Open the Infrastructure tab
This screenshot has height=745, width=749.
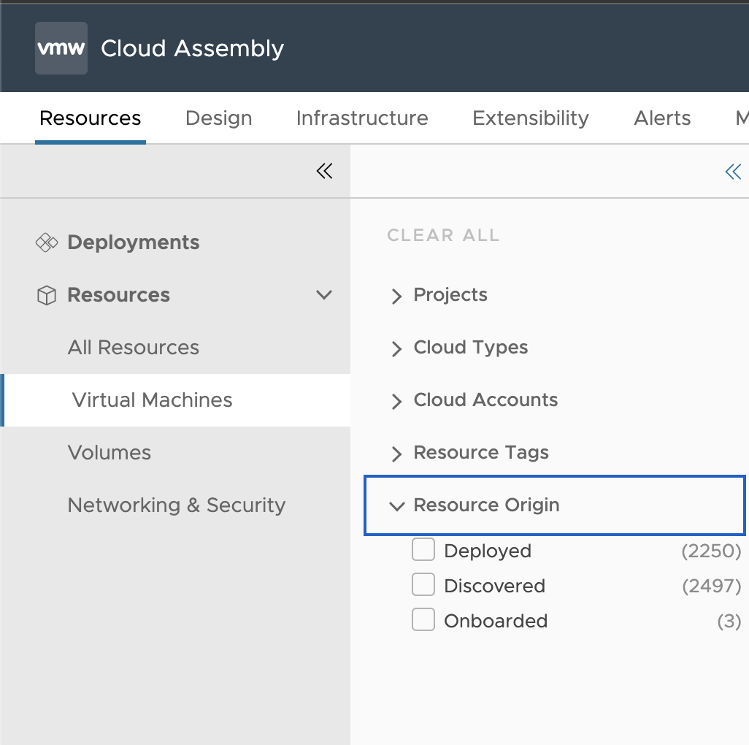pos(362,118)
